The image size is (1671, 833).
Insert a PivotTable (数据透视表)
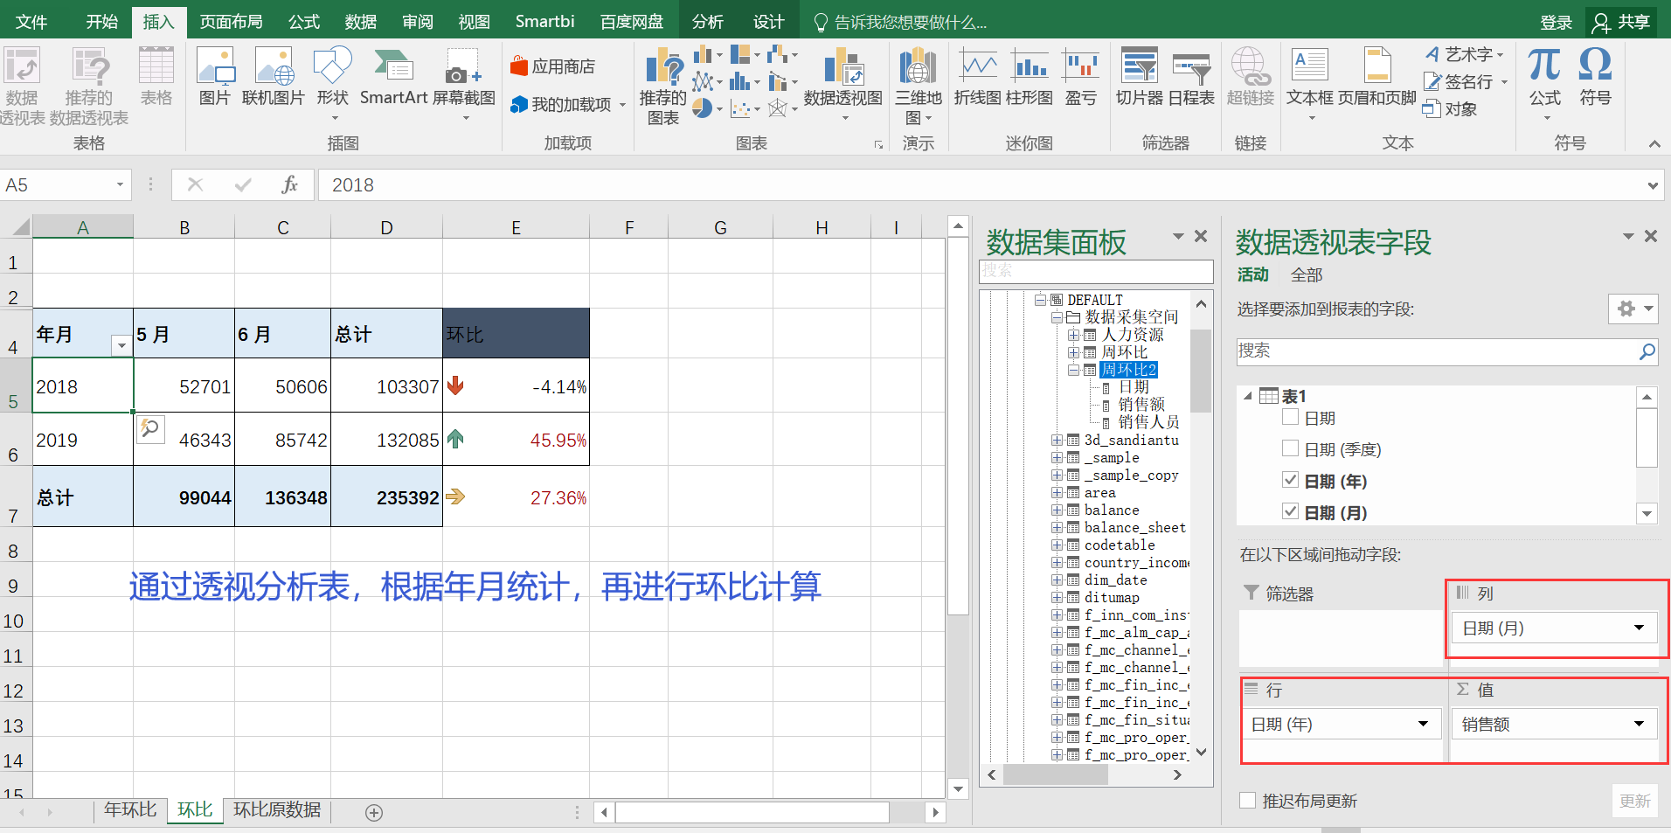pyautogui.click(x=21, y=86)
